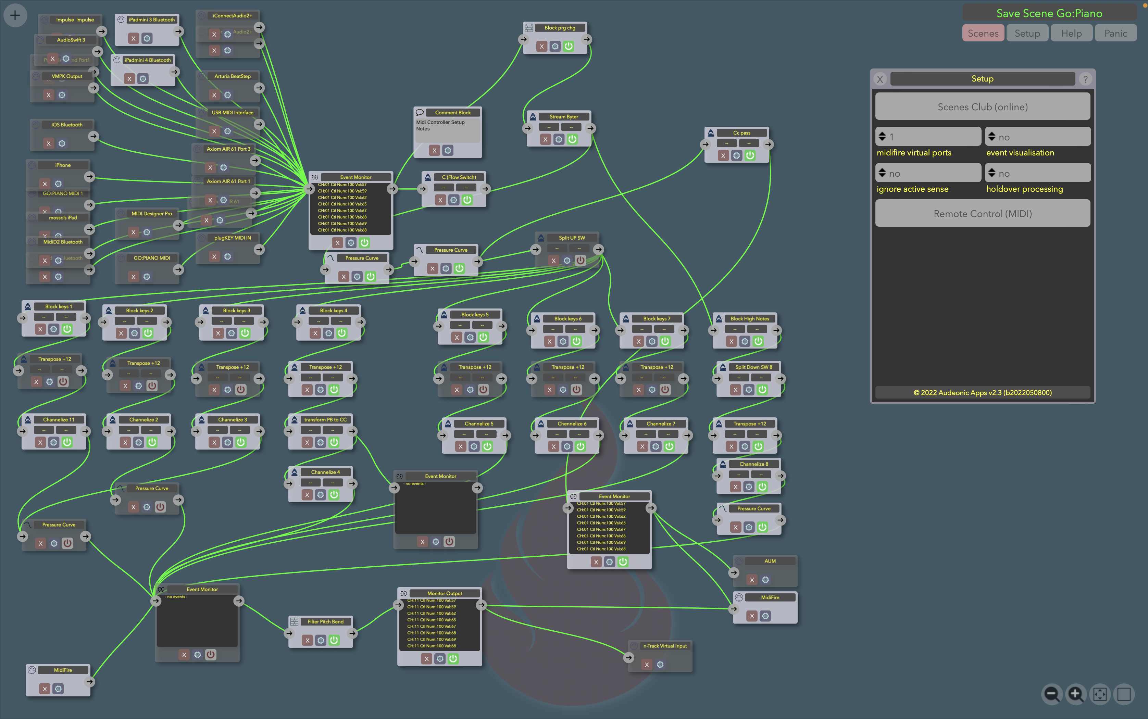Disable the Channelize 6 module
The height and width of the screenshot is (719, 1148).
[580, 446]
